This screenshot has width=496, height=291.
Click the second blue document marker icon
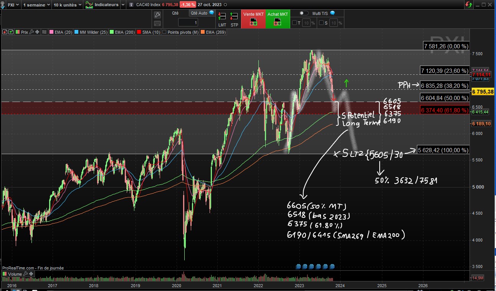coord(305,266)
